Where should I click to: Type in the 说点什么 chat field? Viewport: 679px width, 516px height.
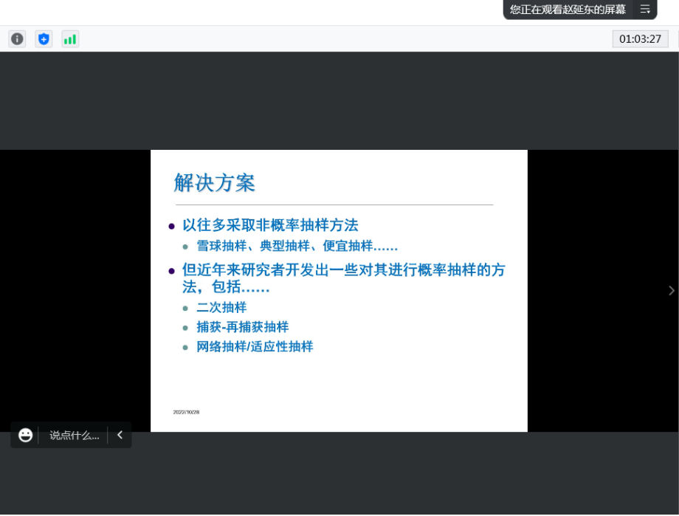coord(74,436)
